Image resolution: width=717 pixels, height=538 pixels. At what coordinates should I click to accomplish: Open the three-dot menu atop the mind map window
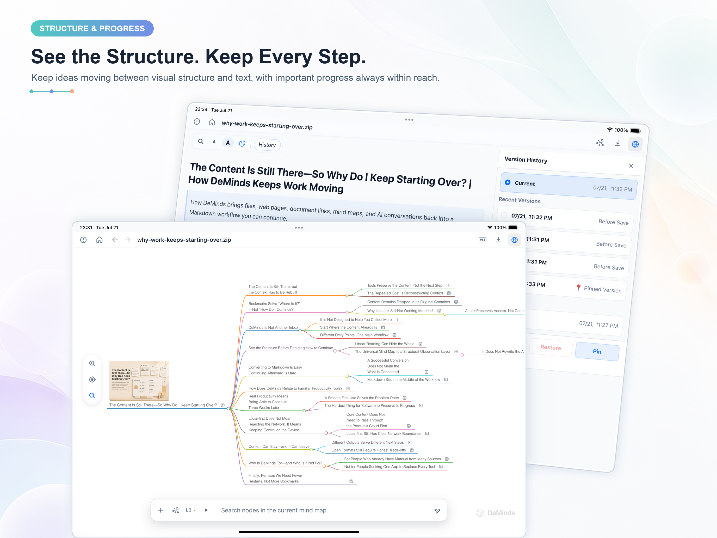point(299,228)
